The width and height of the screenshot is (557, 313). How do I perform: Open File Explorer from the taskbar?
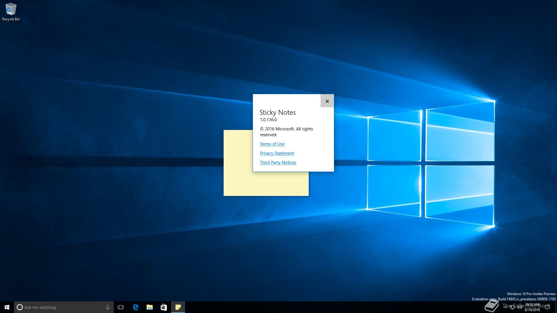(x=150, y=307)
